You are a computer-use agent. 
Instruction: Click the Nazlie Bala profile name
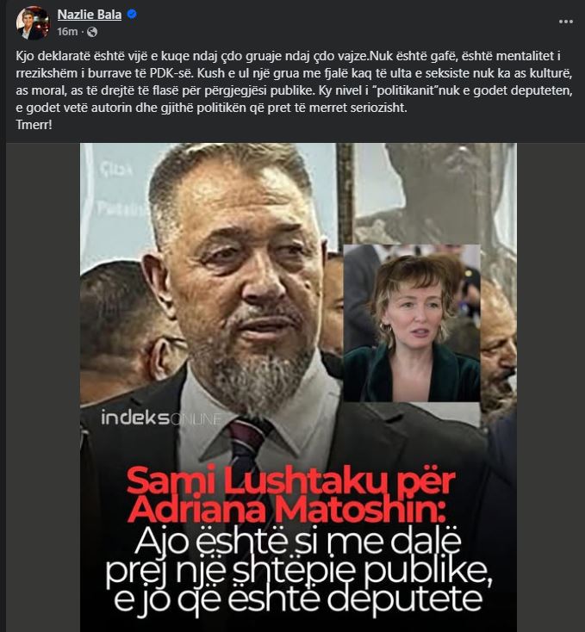point(90,15)
